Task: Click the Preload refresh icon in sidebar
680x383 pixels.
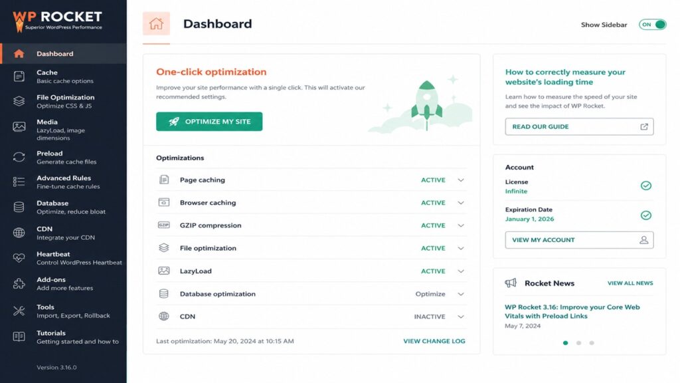Action: (19, 157)
